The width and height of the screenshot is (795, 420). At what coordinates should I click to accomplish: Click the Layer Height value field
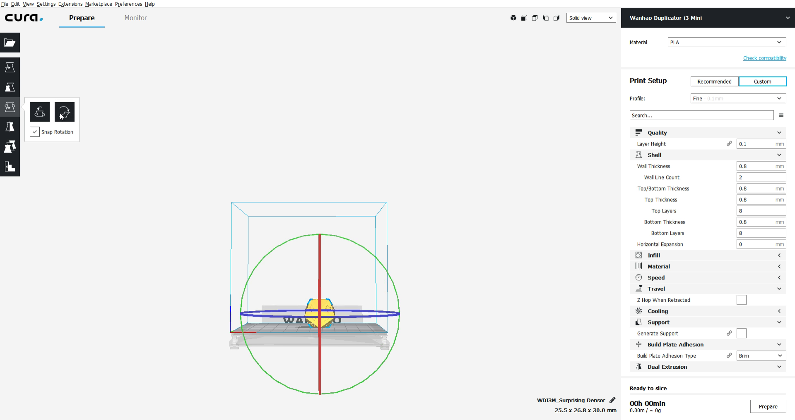[761, 144]
